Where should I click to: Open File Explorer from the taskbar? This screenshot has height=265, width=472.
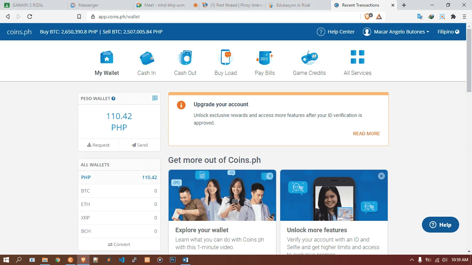[x=45, y=260]
